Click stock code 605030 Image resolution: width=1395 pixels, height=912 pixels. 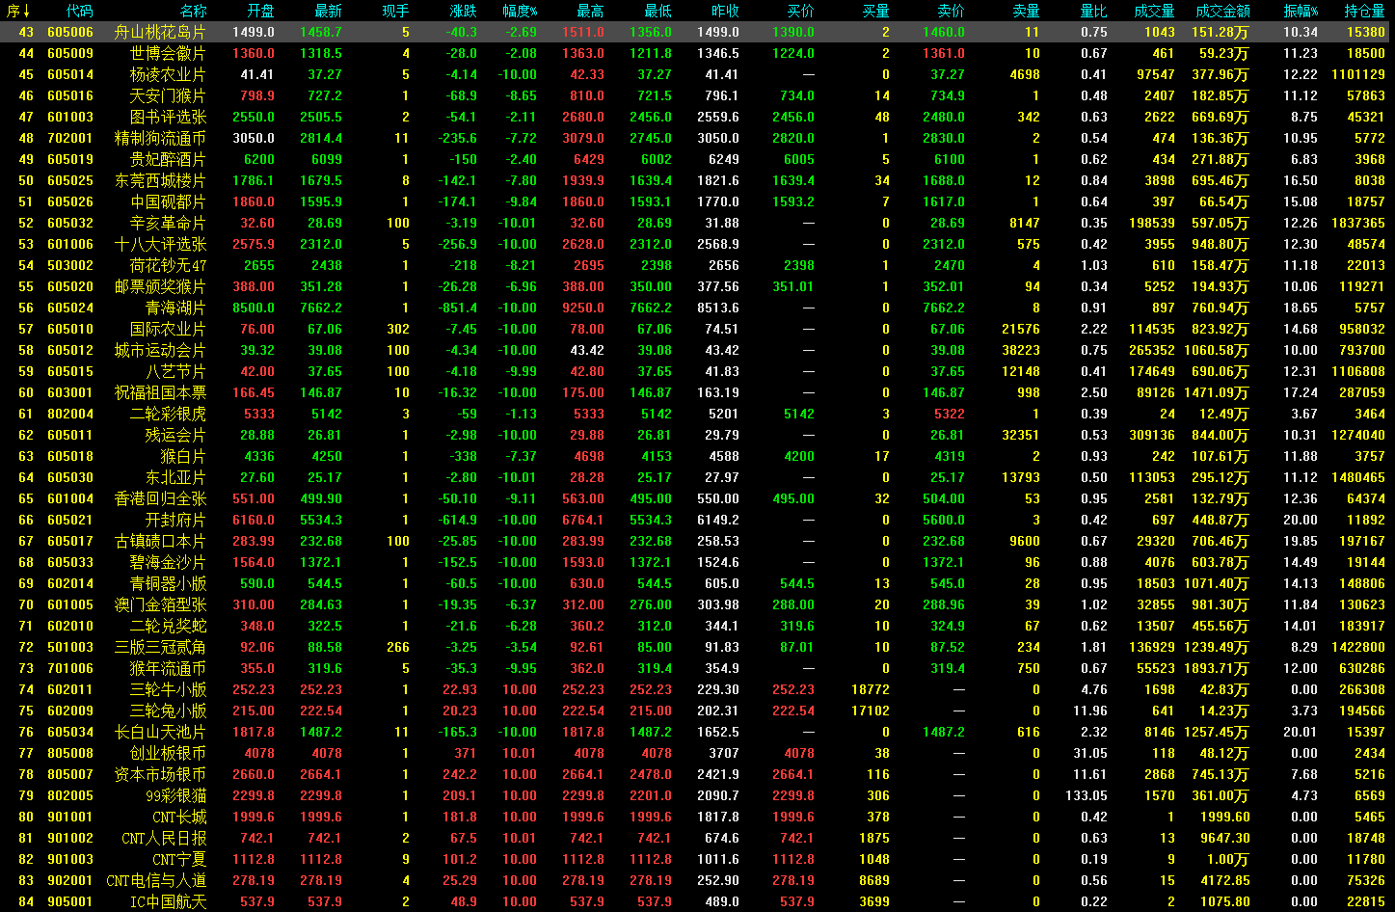[x=70, y=477]
